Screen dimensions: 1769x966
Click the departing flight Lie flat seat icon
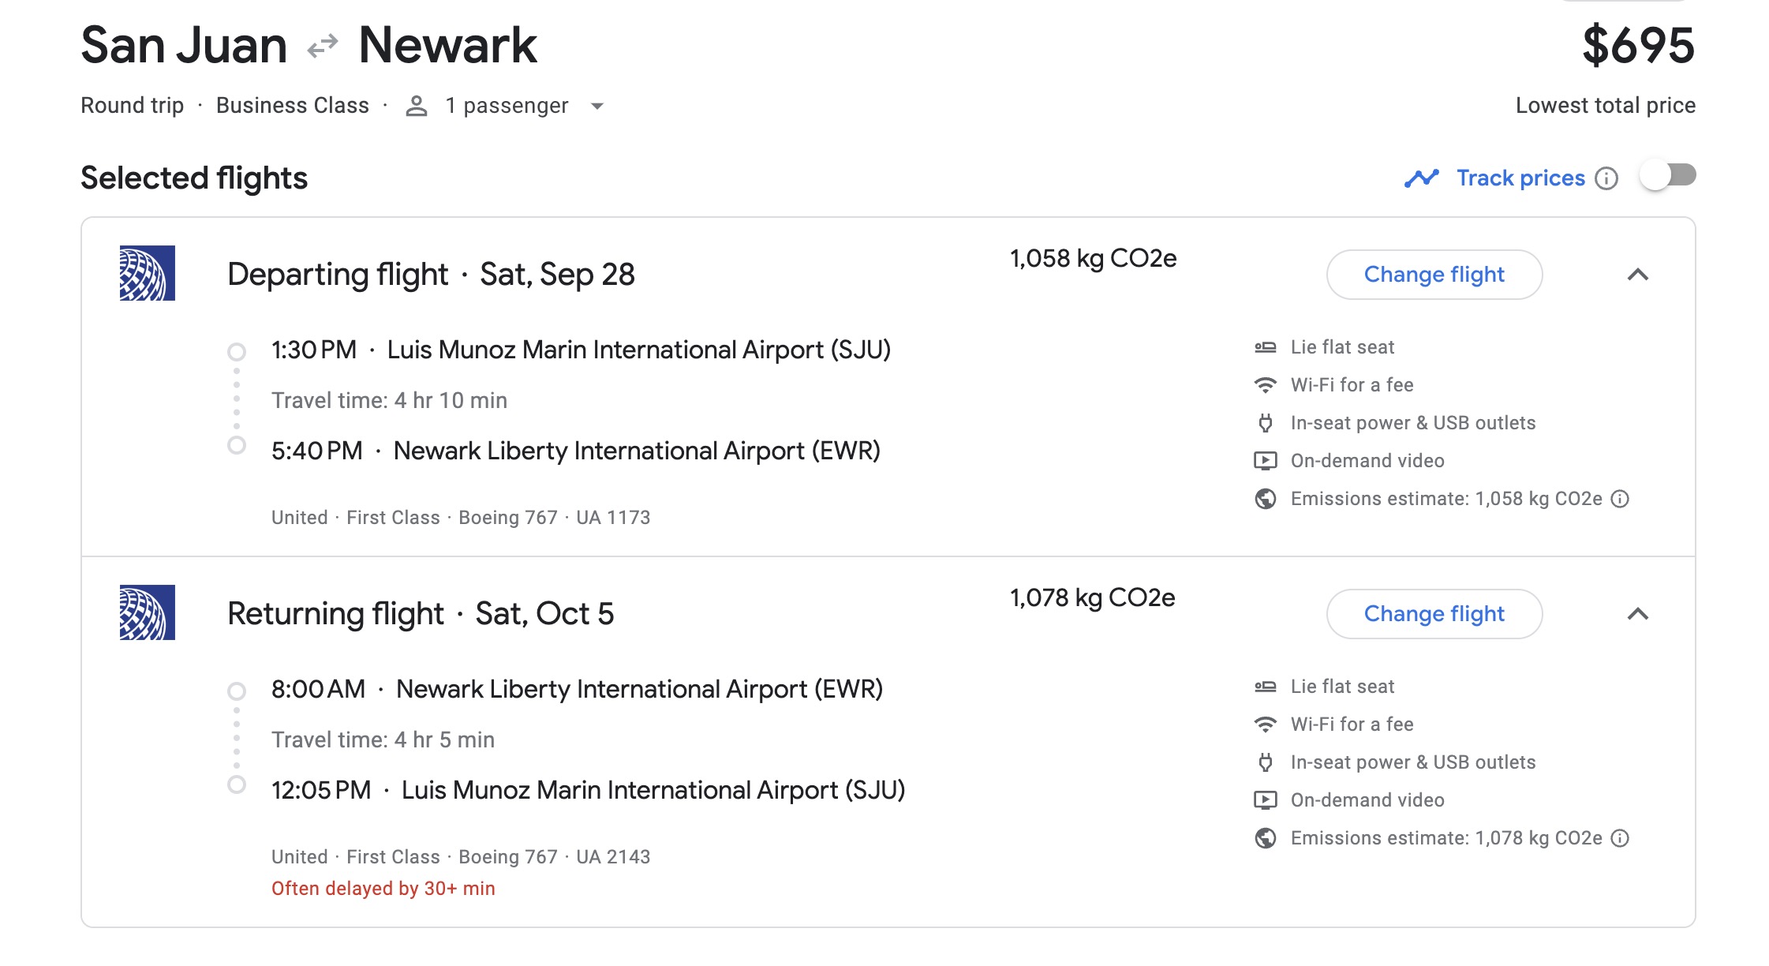point(1266,347)
